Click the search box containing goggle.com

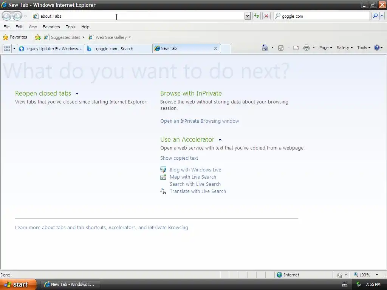coord(322,16)
